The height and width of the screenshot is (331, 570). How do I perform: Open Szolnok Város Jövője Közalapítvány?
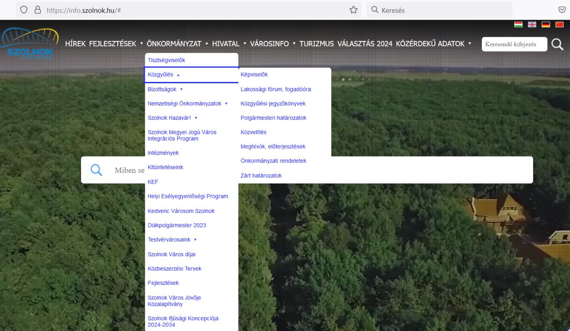tap(174, 301)
